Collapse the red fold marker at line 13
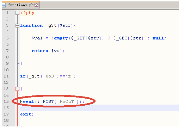 (17, 89)
